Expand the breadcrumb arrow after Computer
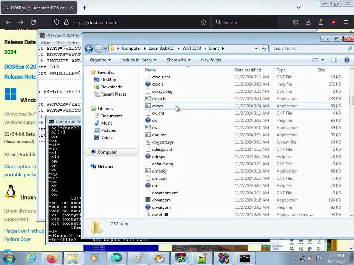 click(145, 48)
